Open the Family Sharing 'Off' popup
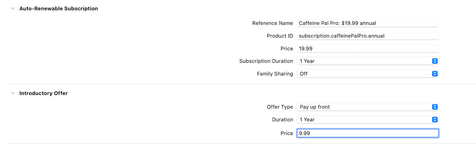This screenshot has height=144, width=476. tap(368, 74)
